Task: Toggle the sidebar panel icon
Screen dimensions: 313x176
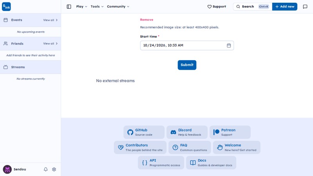Action: 69,7
